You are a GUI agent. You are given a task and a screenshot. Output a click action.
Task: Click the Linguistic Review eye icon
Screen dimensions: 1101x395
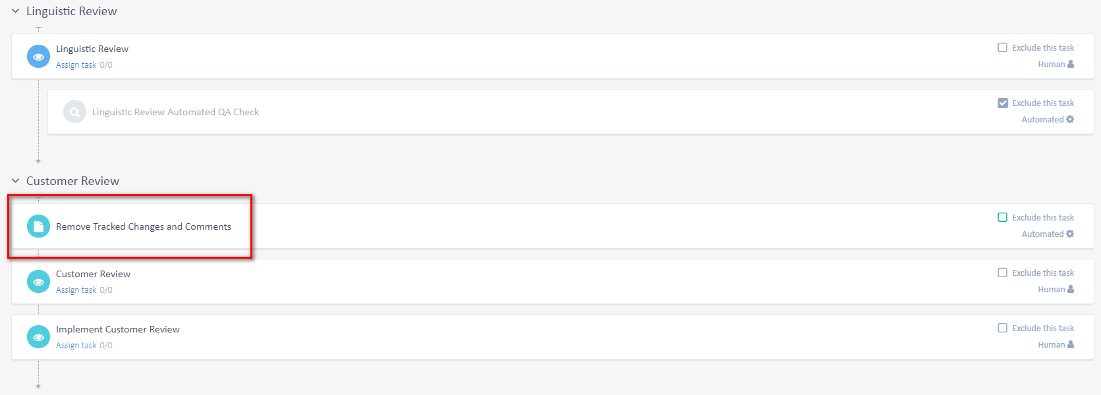(38, 57)
